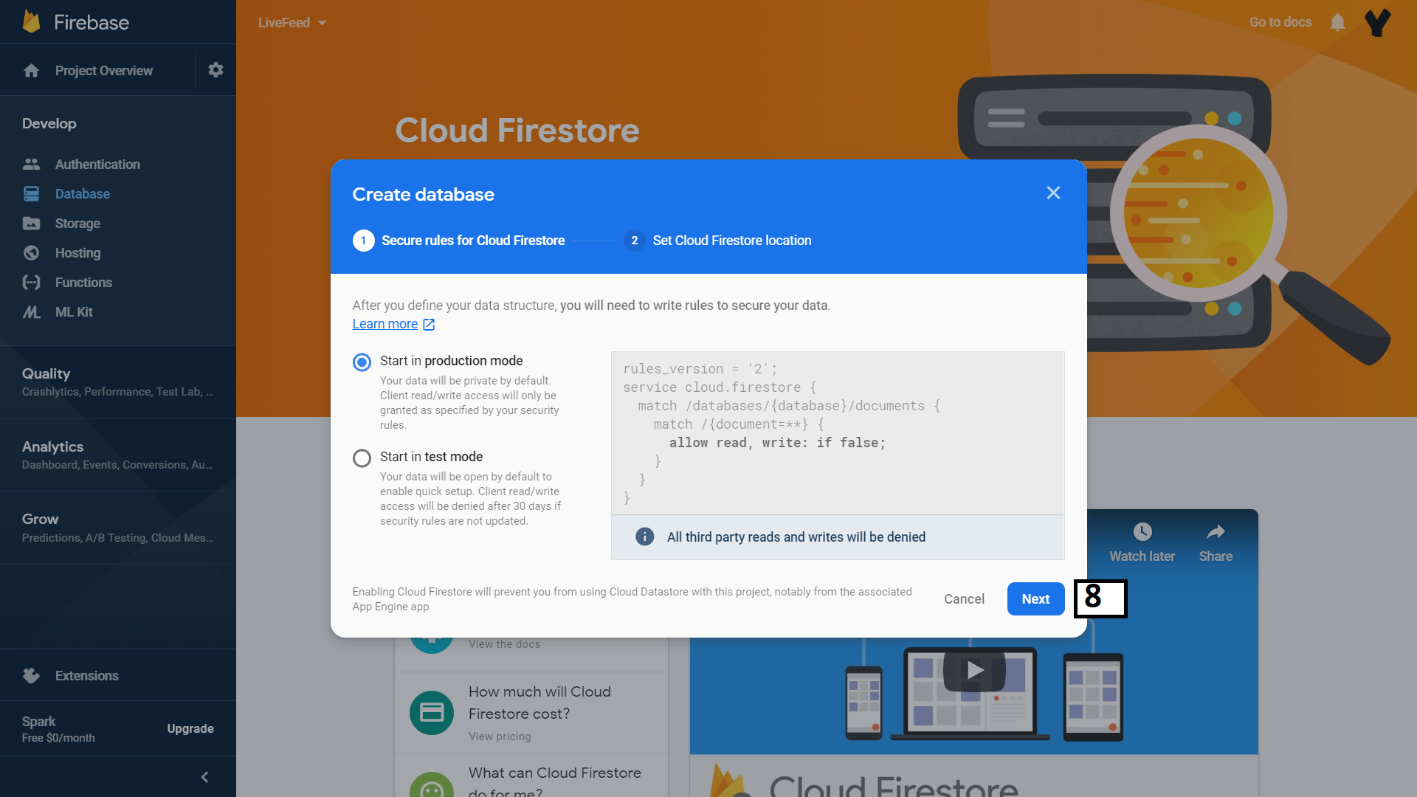Click the Storage image icon
The height and width of the screenshot is (797, 1417).
pos(31,223)
